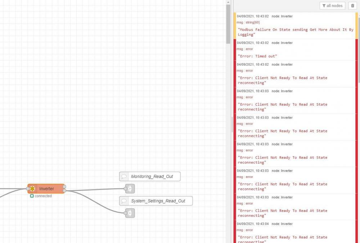The width and height of the screenshot is (360, 243).
Task: Click the "Error: Timed out" debug message
Action: 257,56
